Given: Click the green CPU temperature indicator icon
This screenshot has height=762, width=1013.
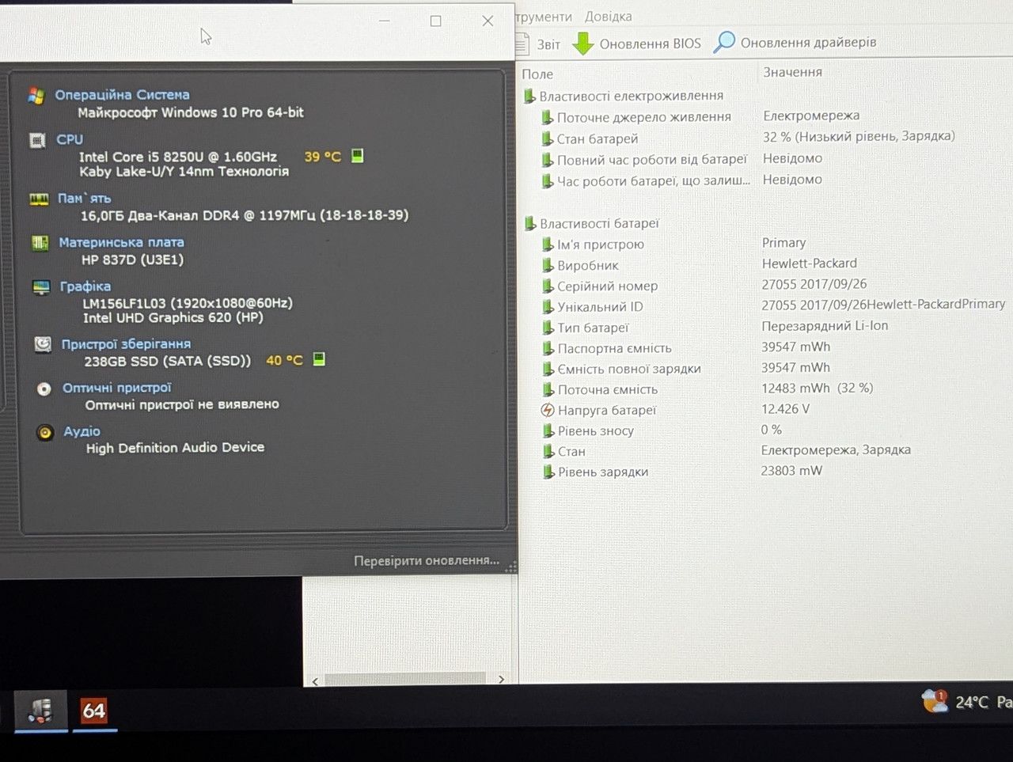Looking at the screenshot, I should point(358,156).
